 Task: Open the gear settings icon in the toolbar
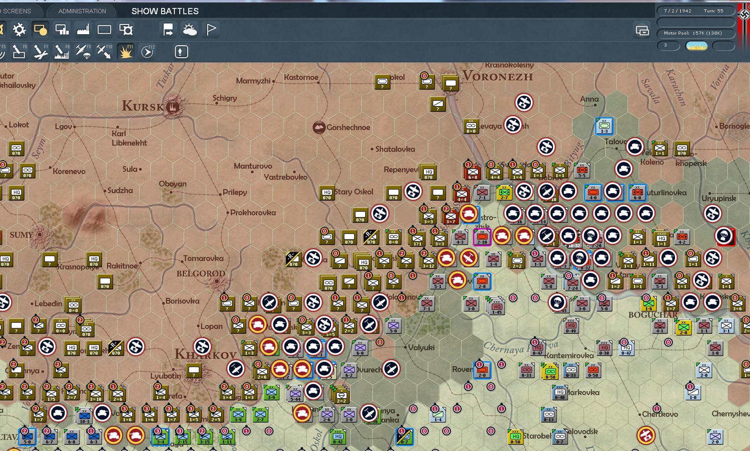[x=19, y=30]
